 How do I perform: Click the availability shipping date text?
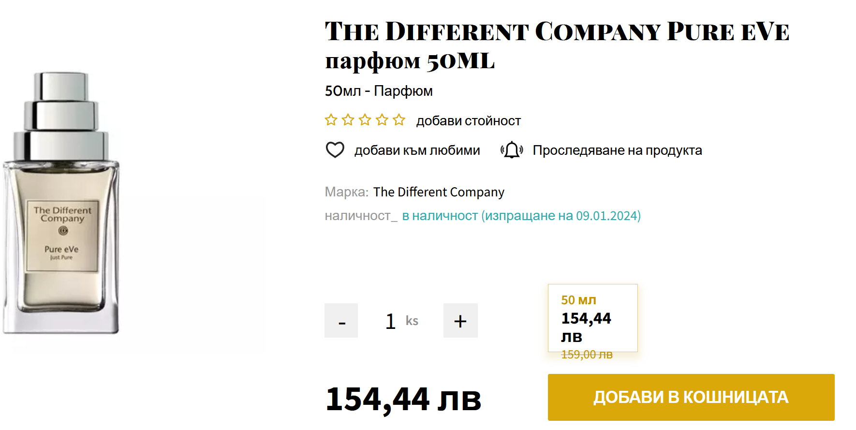(x=521, y=216)
